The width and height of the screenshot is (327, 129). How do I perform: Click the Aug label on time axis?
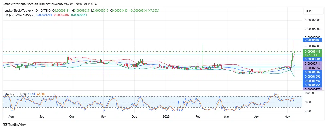point(11,117)
